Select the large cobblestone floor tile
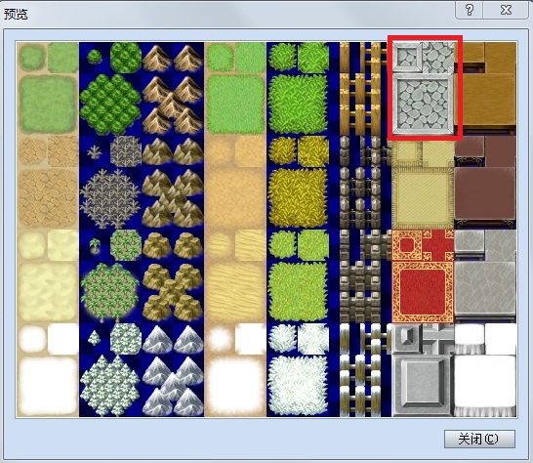Viewport: 533px width, 463px height. point(424,105)
